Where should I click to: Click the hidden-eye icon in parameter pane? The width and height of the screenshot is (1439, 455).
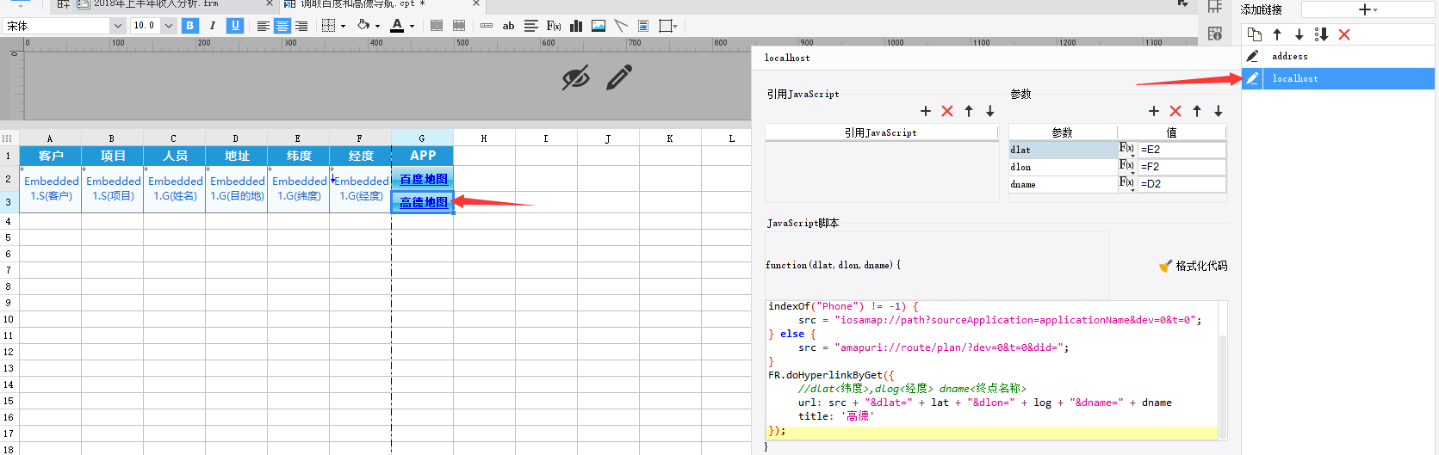[575, 78]
